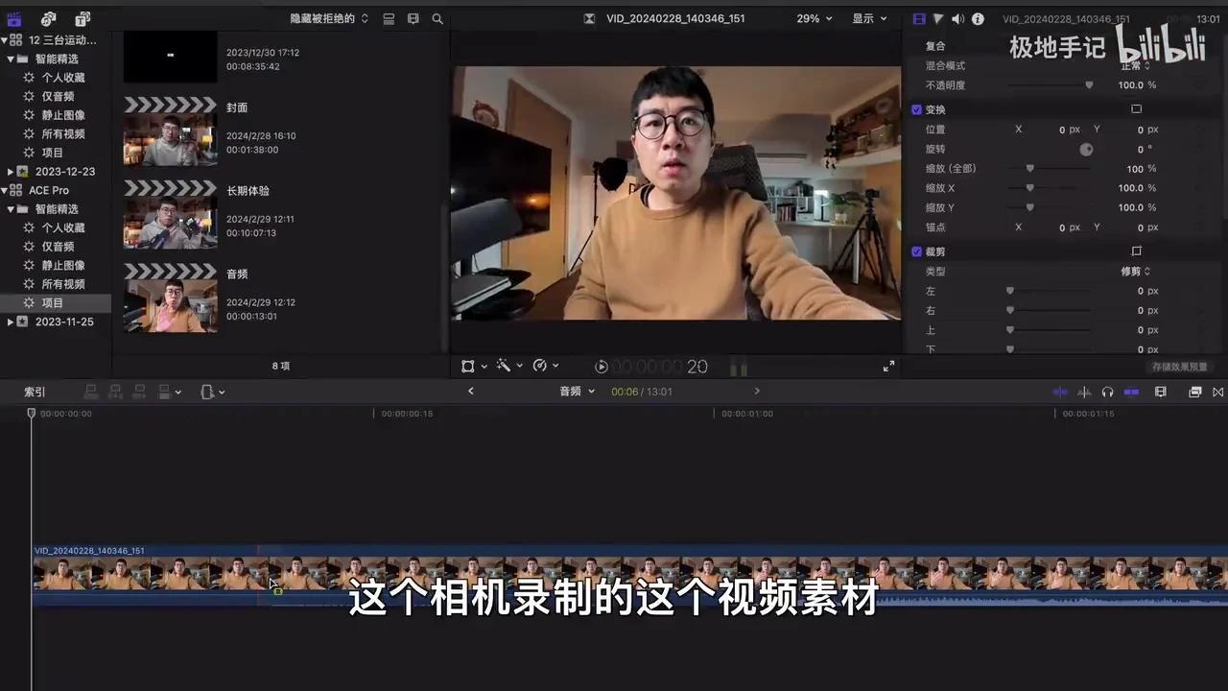Viewport: 1228px width, 691px height.
Task: Click the viewer fullscreen arrows icon
Action: [888, 366]
